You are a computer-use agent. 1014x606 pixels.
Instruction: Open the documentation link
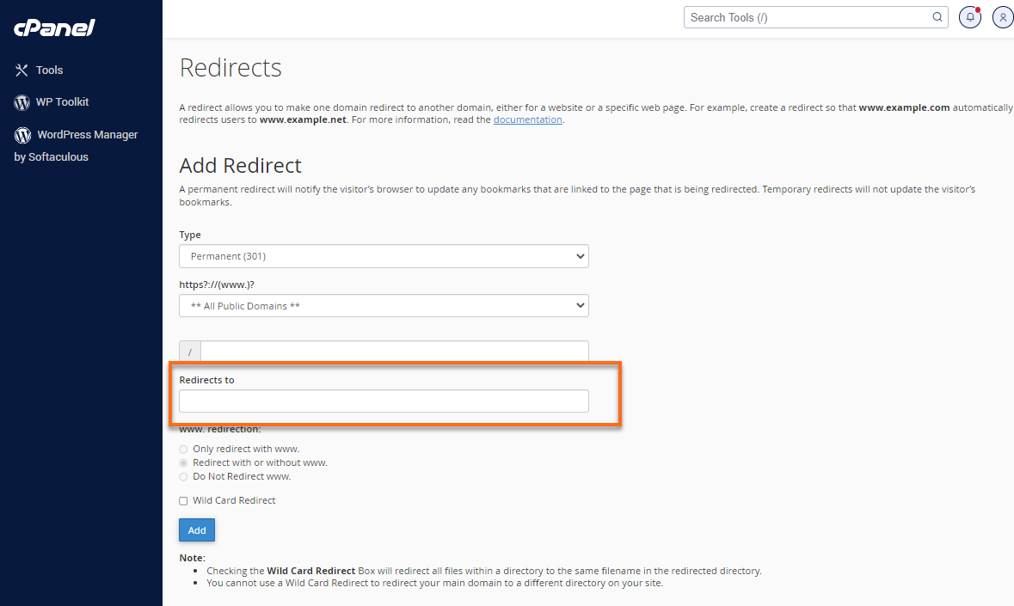pos(527,119)
